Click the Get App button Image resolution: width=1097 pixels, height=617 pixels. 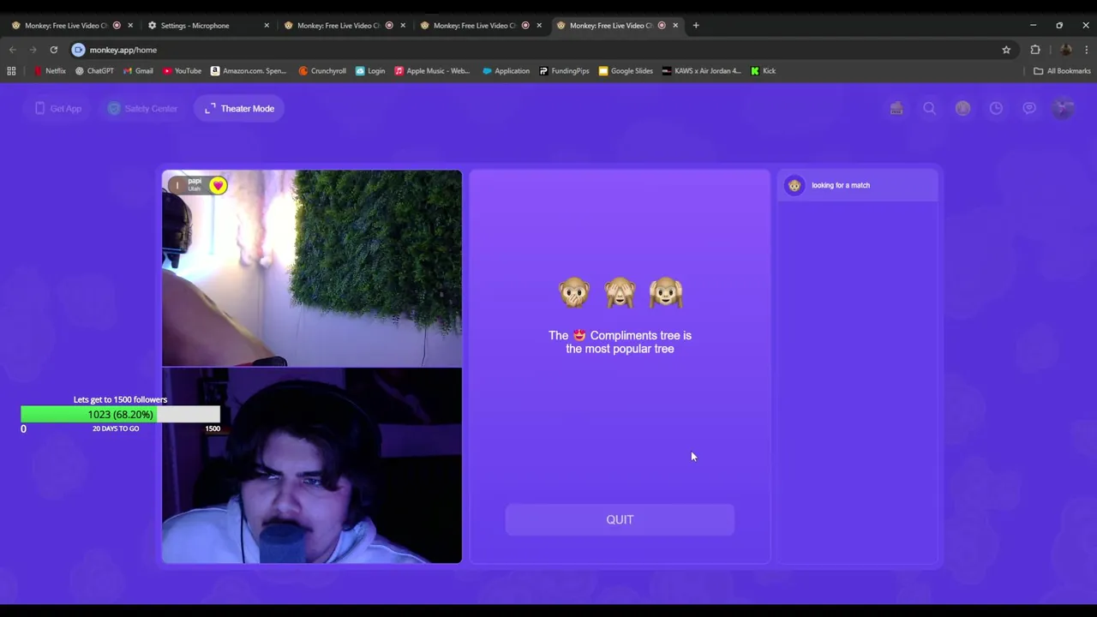pyautogui.click(x=58, y=108)
